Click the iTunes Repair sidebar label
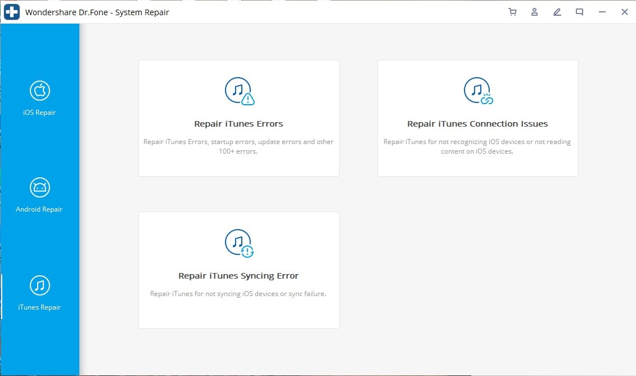The image size is (636, 376). tap(39, 307)
